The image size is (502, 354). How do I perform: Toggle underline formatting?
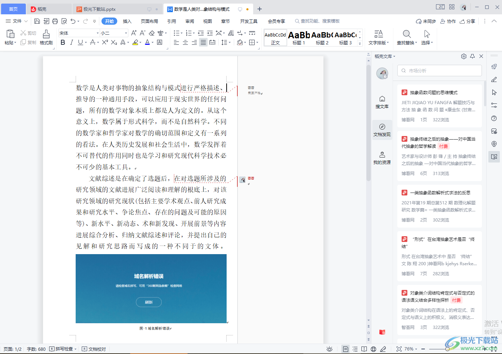80,42
